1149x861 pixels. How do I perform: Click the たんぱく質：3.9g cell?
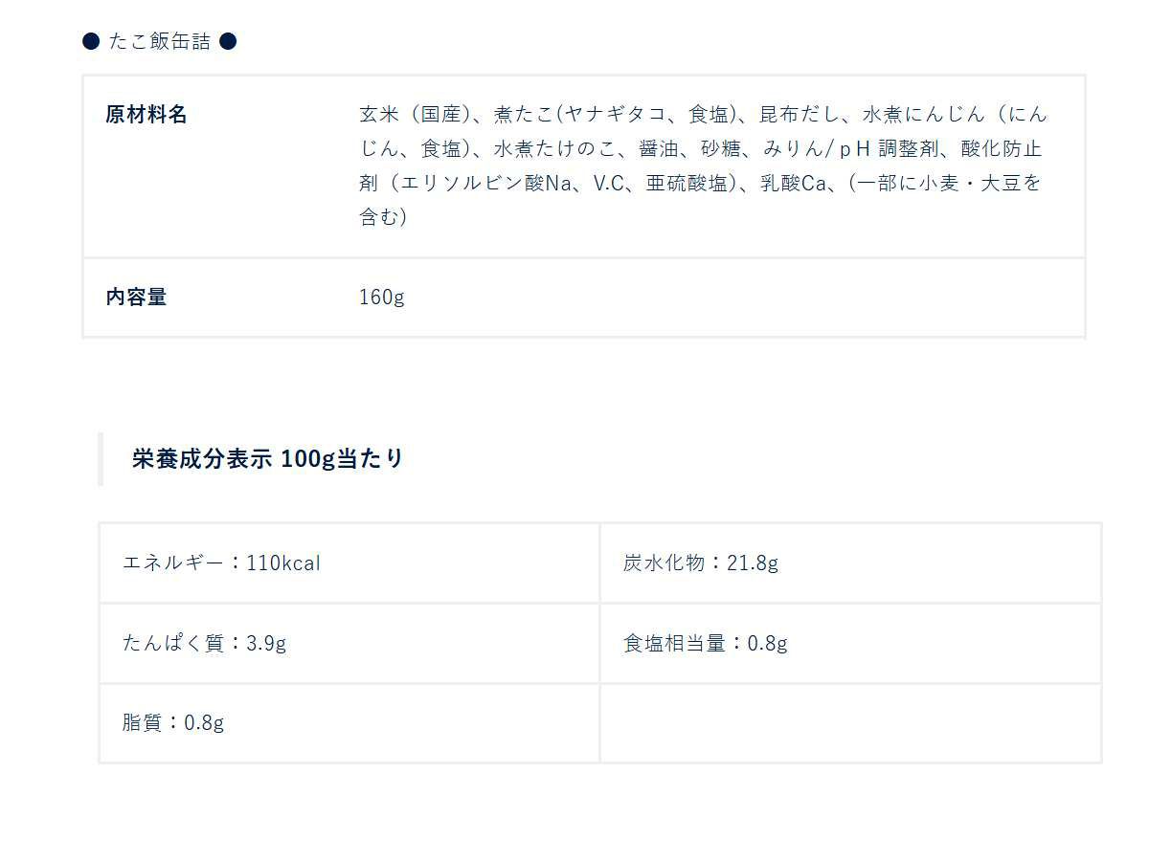click(205, 643)
